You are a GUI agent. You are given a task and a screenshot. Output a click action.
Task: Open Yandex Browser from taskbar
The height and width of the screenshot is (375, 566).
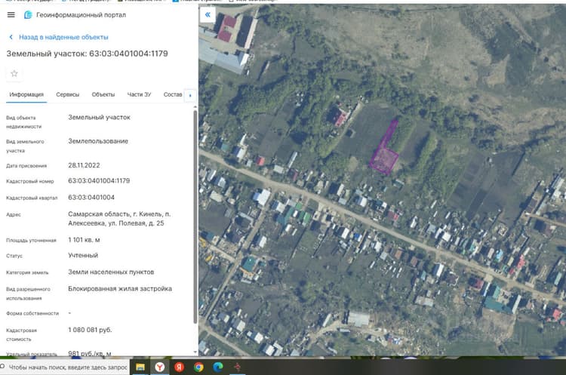point(159,367)
